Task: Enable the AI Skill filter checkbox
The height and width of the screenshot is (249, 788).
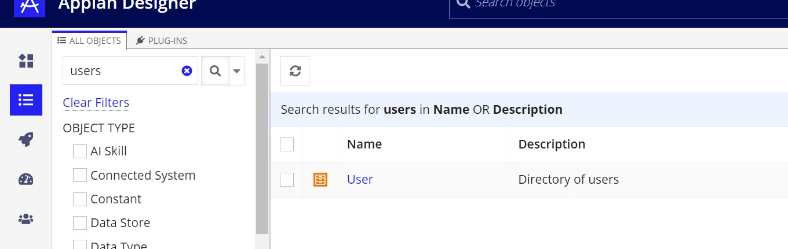Action: [80, 151]
